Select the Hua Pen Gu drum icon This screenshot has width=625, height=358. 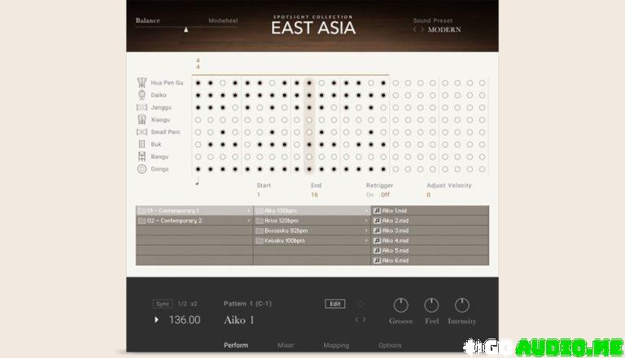point(142,83)
